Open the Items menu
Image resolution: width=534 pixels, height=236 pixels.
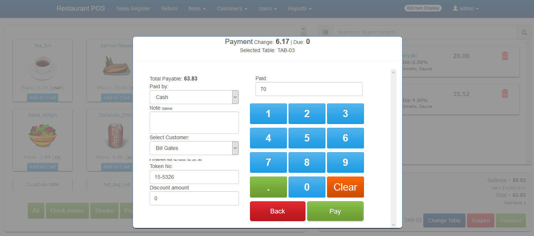tap(197, 8)
